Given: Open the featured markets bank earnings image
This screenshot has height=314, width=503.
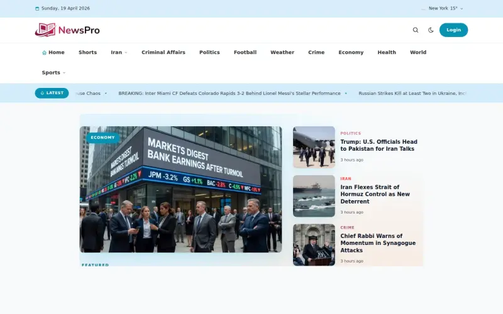Looking at the screenshot, I should (180, 190).
